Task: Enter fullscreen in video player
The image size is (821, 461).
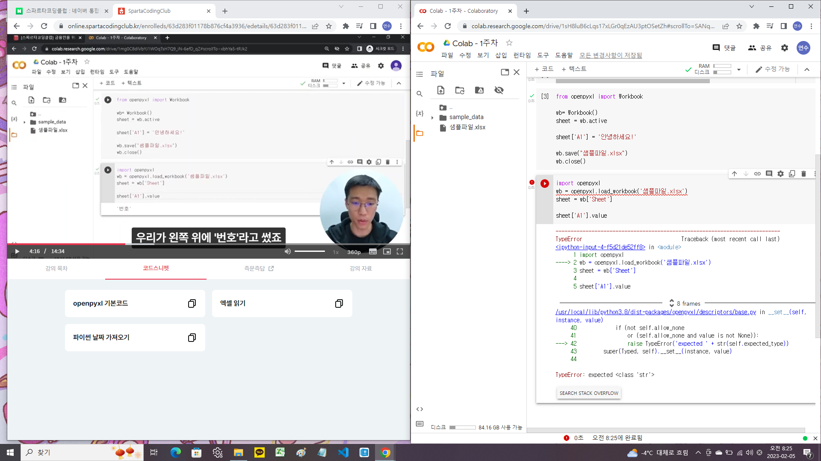Action: pyautogui.click(x=400, y=251)
